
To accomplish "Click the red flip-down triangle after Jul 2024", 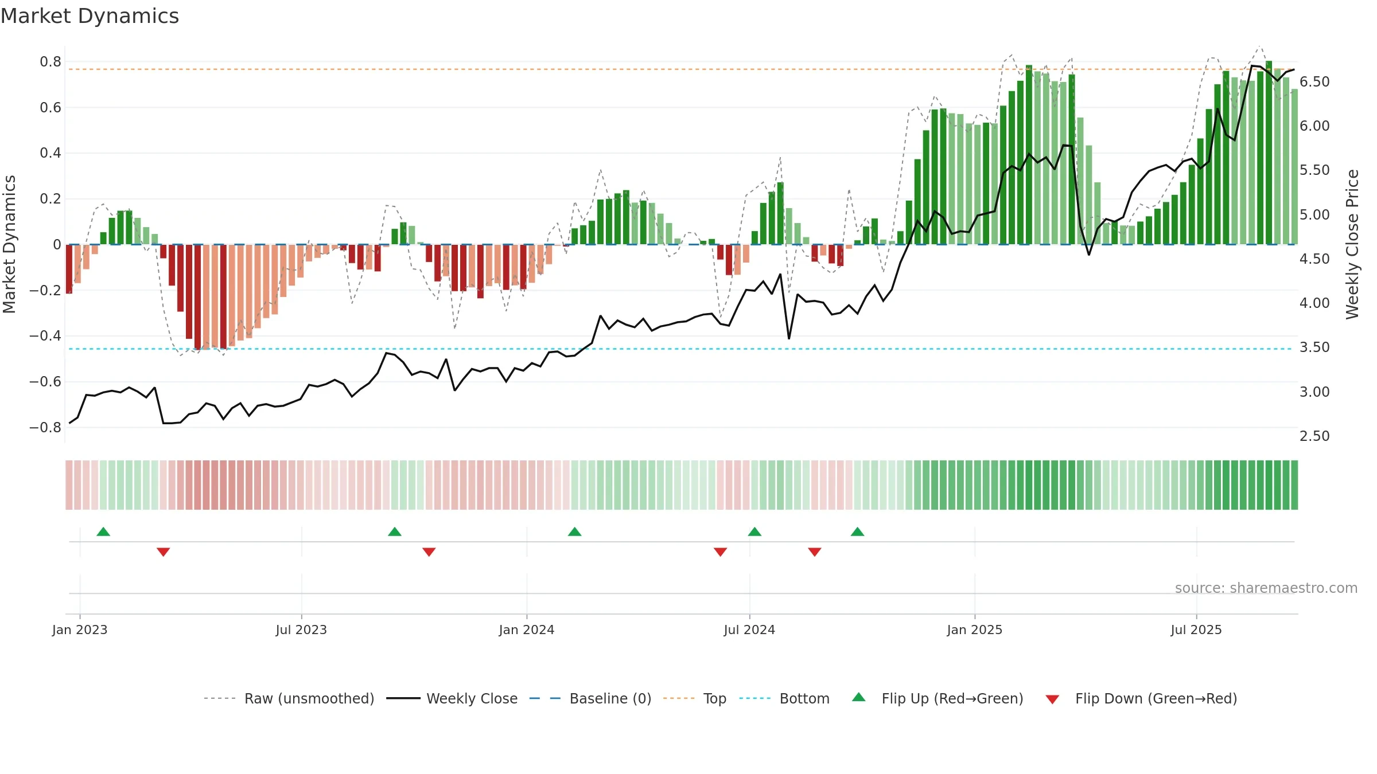I will point(815,552).
